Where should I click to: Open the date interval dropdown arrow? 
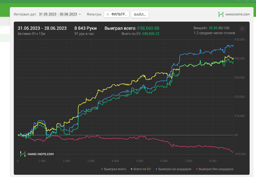pyautogui.click(x=80, y=14)
